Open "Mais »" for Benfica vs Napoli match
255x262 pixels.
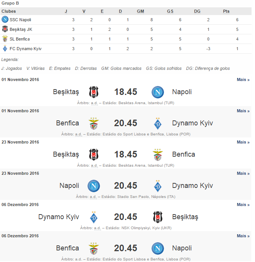pyautogui.click(x=243, y=236)
